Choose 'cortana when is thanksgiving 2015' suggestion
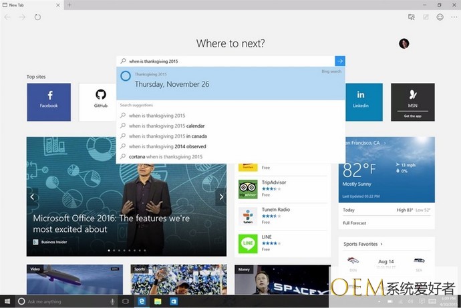The width and height of the screenshot is (461, 308). (x=165, y=156)
